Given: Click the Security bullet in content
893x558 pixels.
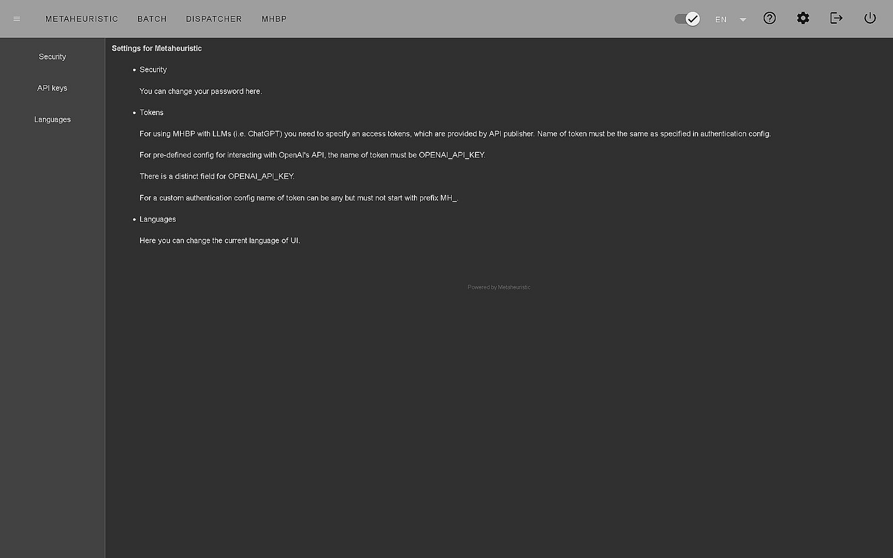Looking at the screenshot, I should point(153,70).
